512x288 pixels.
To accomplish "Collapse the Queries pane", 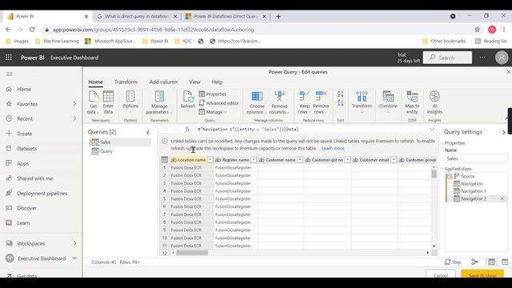I will 148,132.
